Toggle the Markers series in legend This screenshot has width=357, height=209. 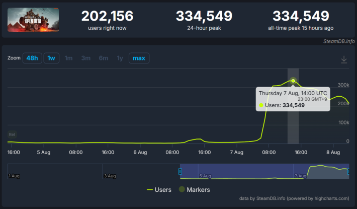193,190
